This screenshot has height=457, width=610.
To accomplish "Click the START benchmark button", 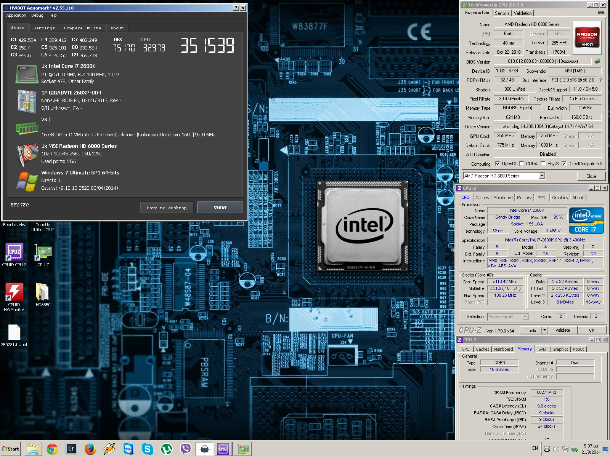I will [220, 208].
